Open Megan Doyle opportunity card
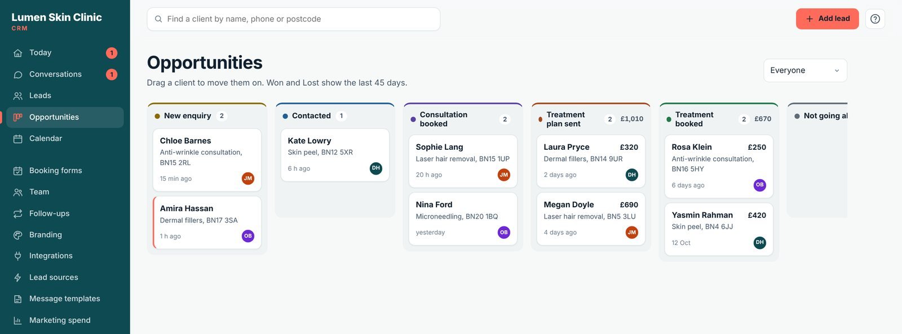Image resolution: width=902 pixels, height=334 pixels. click(591, 219)
